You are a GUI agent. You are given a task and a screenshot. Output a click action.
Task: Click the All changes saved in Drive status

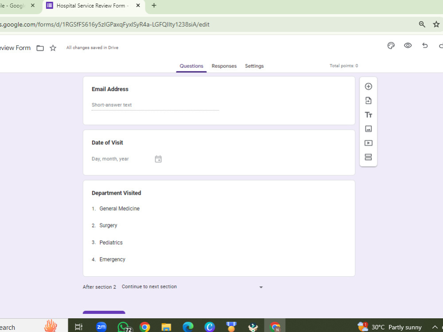pyautogui.click(x=92, y=48)
